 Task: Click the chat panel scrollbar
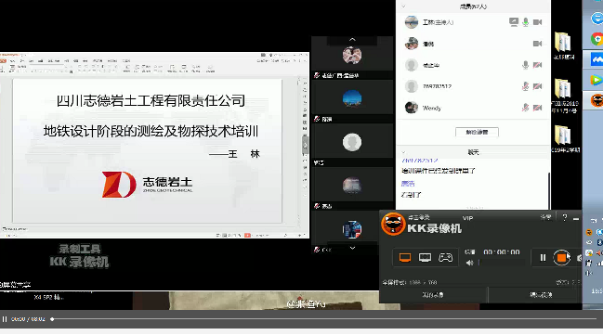(549, 190)
